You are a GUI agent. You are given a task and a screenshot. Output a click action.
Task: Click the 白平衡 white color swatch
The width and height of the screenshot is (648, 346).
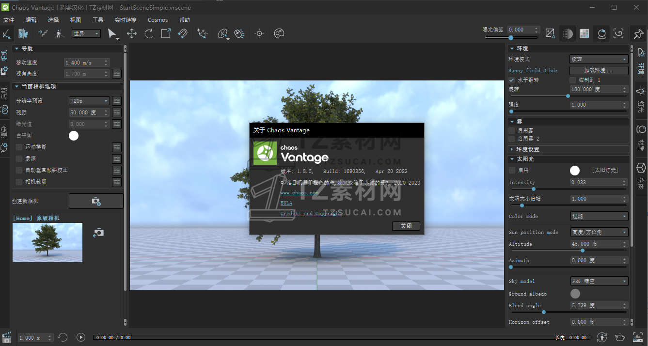point(74,136)
